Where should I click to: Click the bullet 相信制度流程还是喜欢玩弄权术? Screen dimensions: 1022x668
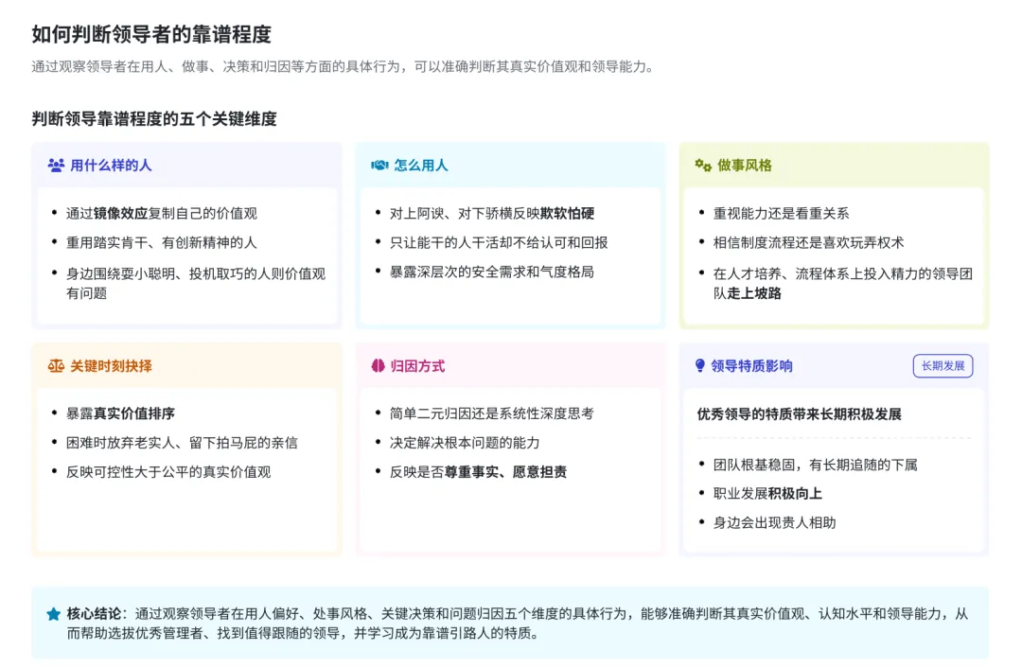click(808, 242)
